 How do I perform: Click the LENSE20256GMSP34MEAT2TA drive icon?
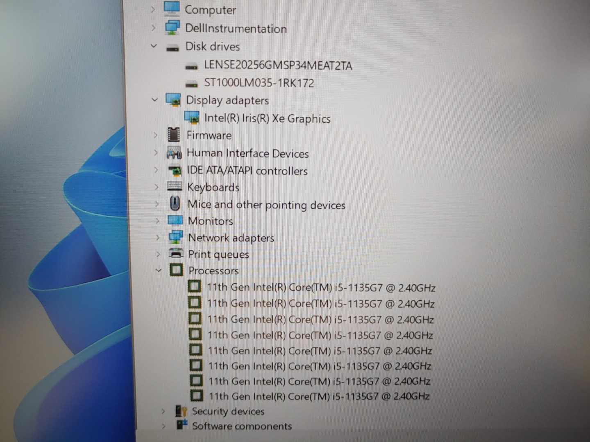(x=191, y=66)
